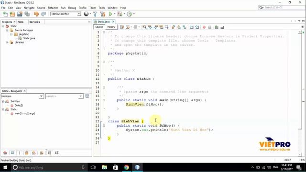306x172 pixels.
Task: Click the globe browser icon in toolbar
Action: coord(86,14)
